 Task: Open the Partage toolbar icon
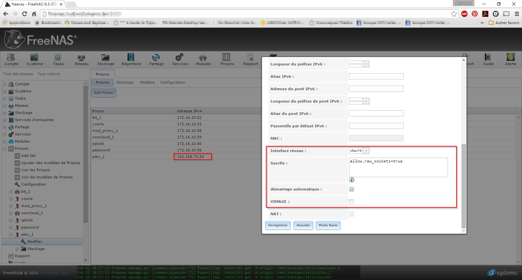tap(156, 60)
